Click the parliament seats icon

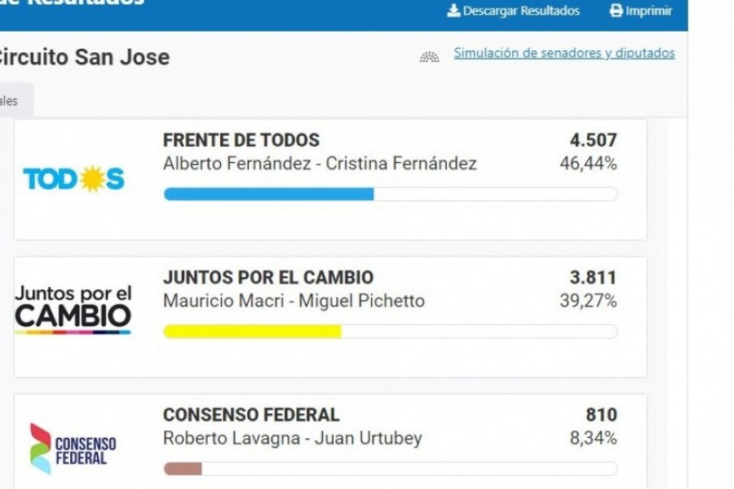pyautogui.click(x=429, y=56)
